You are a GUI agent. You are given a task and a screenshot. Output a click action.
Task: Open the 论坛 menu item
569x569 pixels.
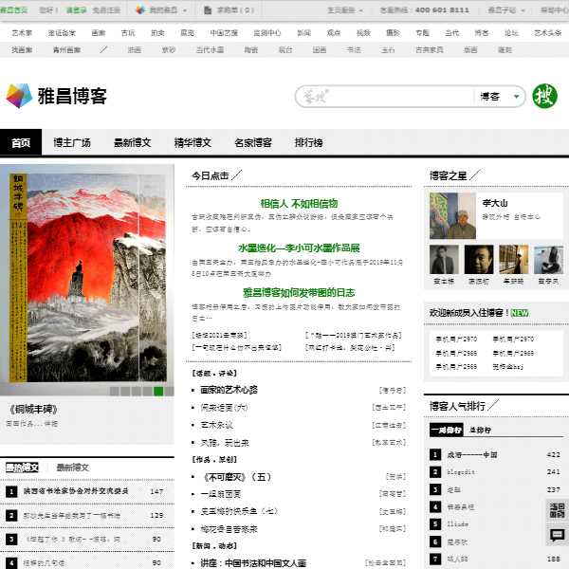pos(511,33)
